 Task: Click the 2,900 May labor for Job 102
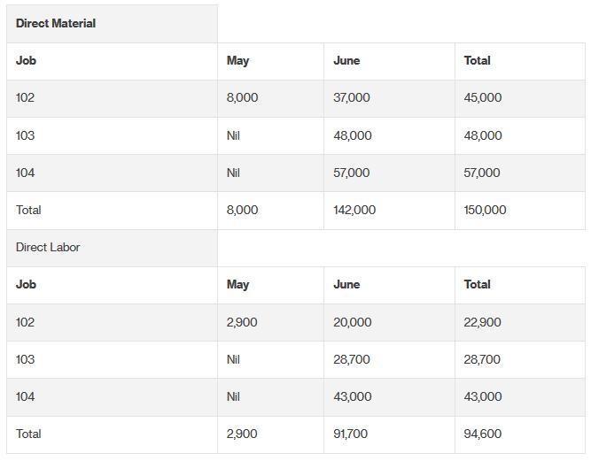pos(242,322)
